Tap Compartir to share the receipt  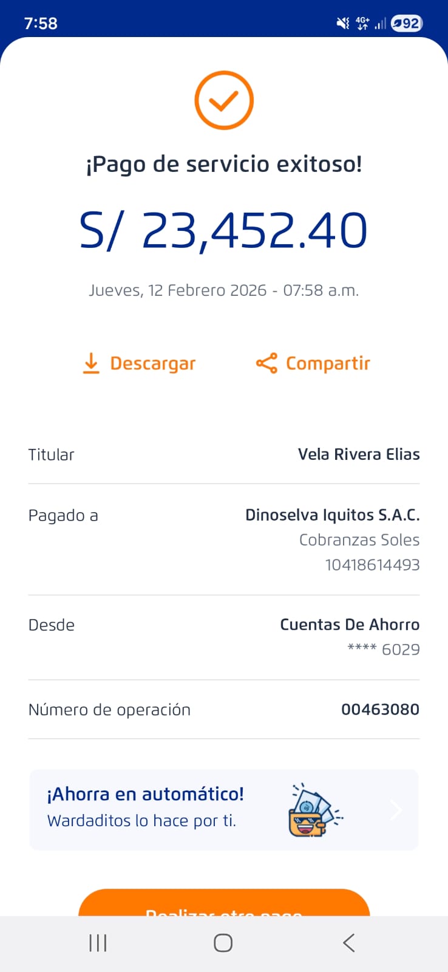click(x=328, y=363)
